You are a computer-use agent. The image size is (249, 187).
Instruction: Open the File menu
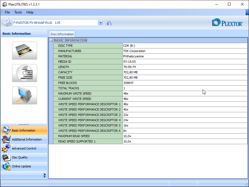tap(7, 12)
